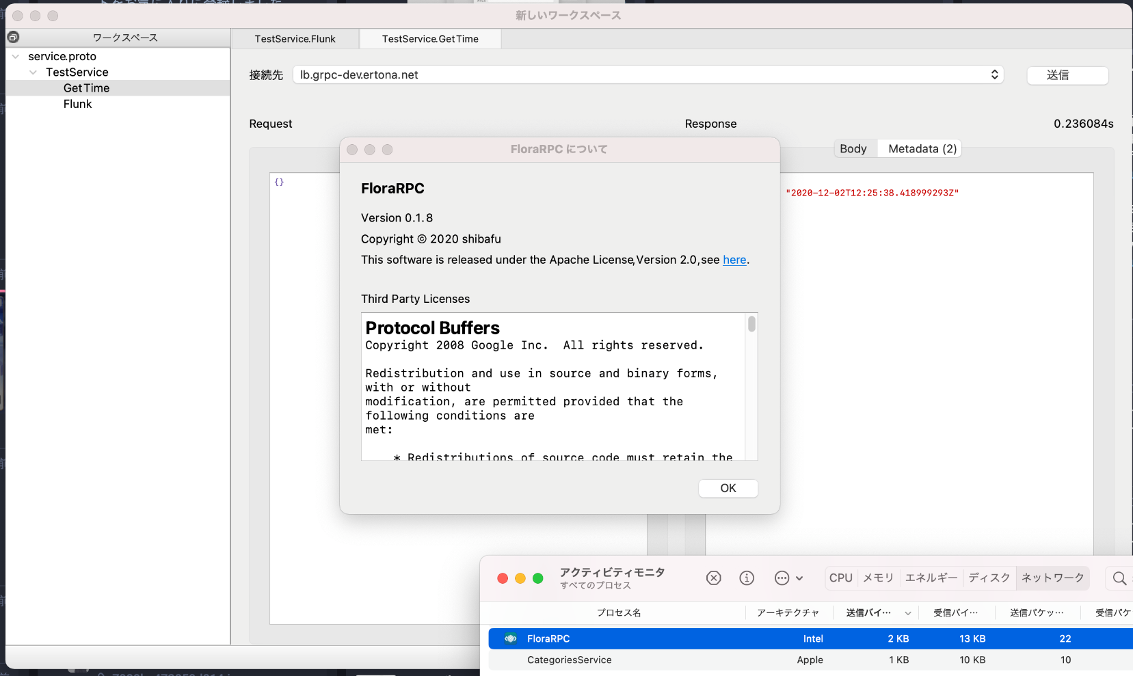Select the CPU segment in Activity Monitor
This screenshot has width=1133, height=676.
(x=840, y=578)
